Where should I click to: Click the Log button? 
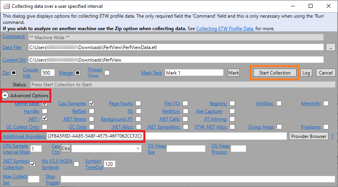[x=306, y=73]
